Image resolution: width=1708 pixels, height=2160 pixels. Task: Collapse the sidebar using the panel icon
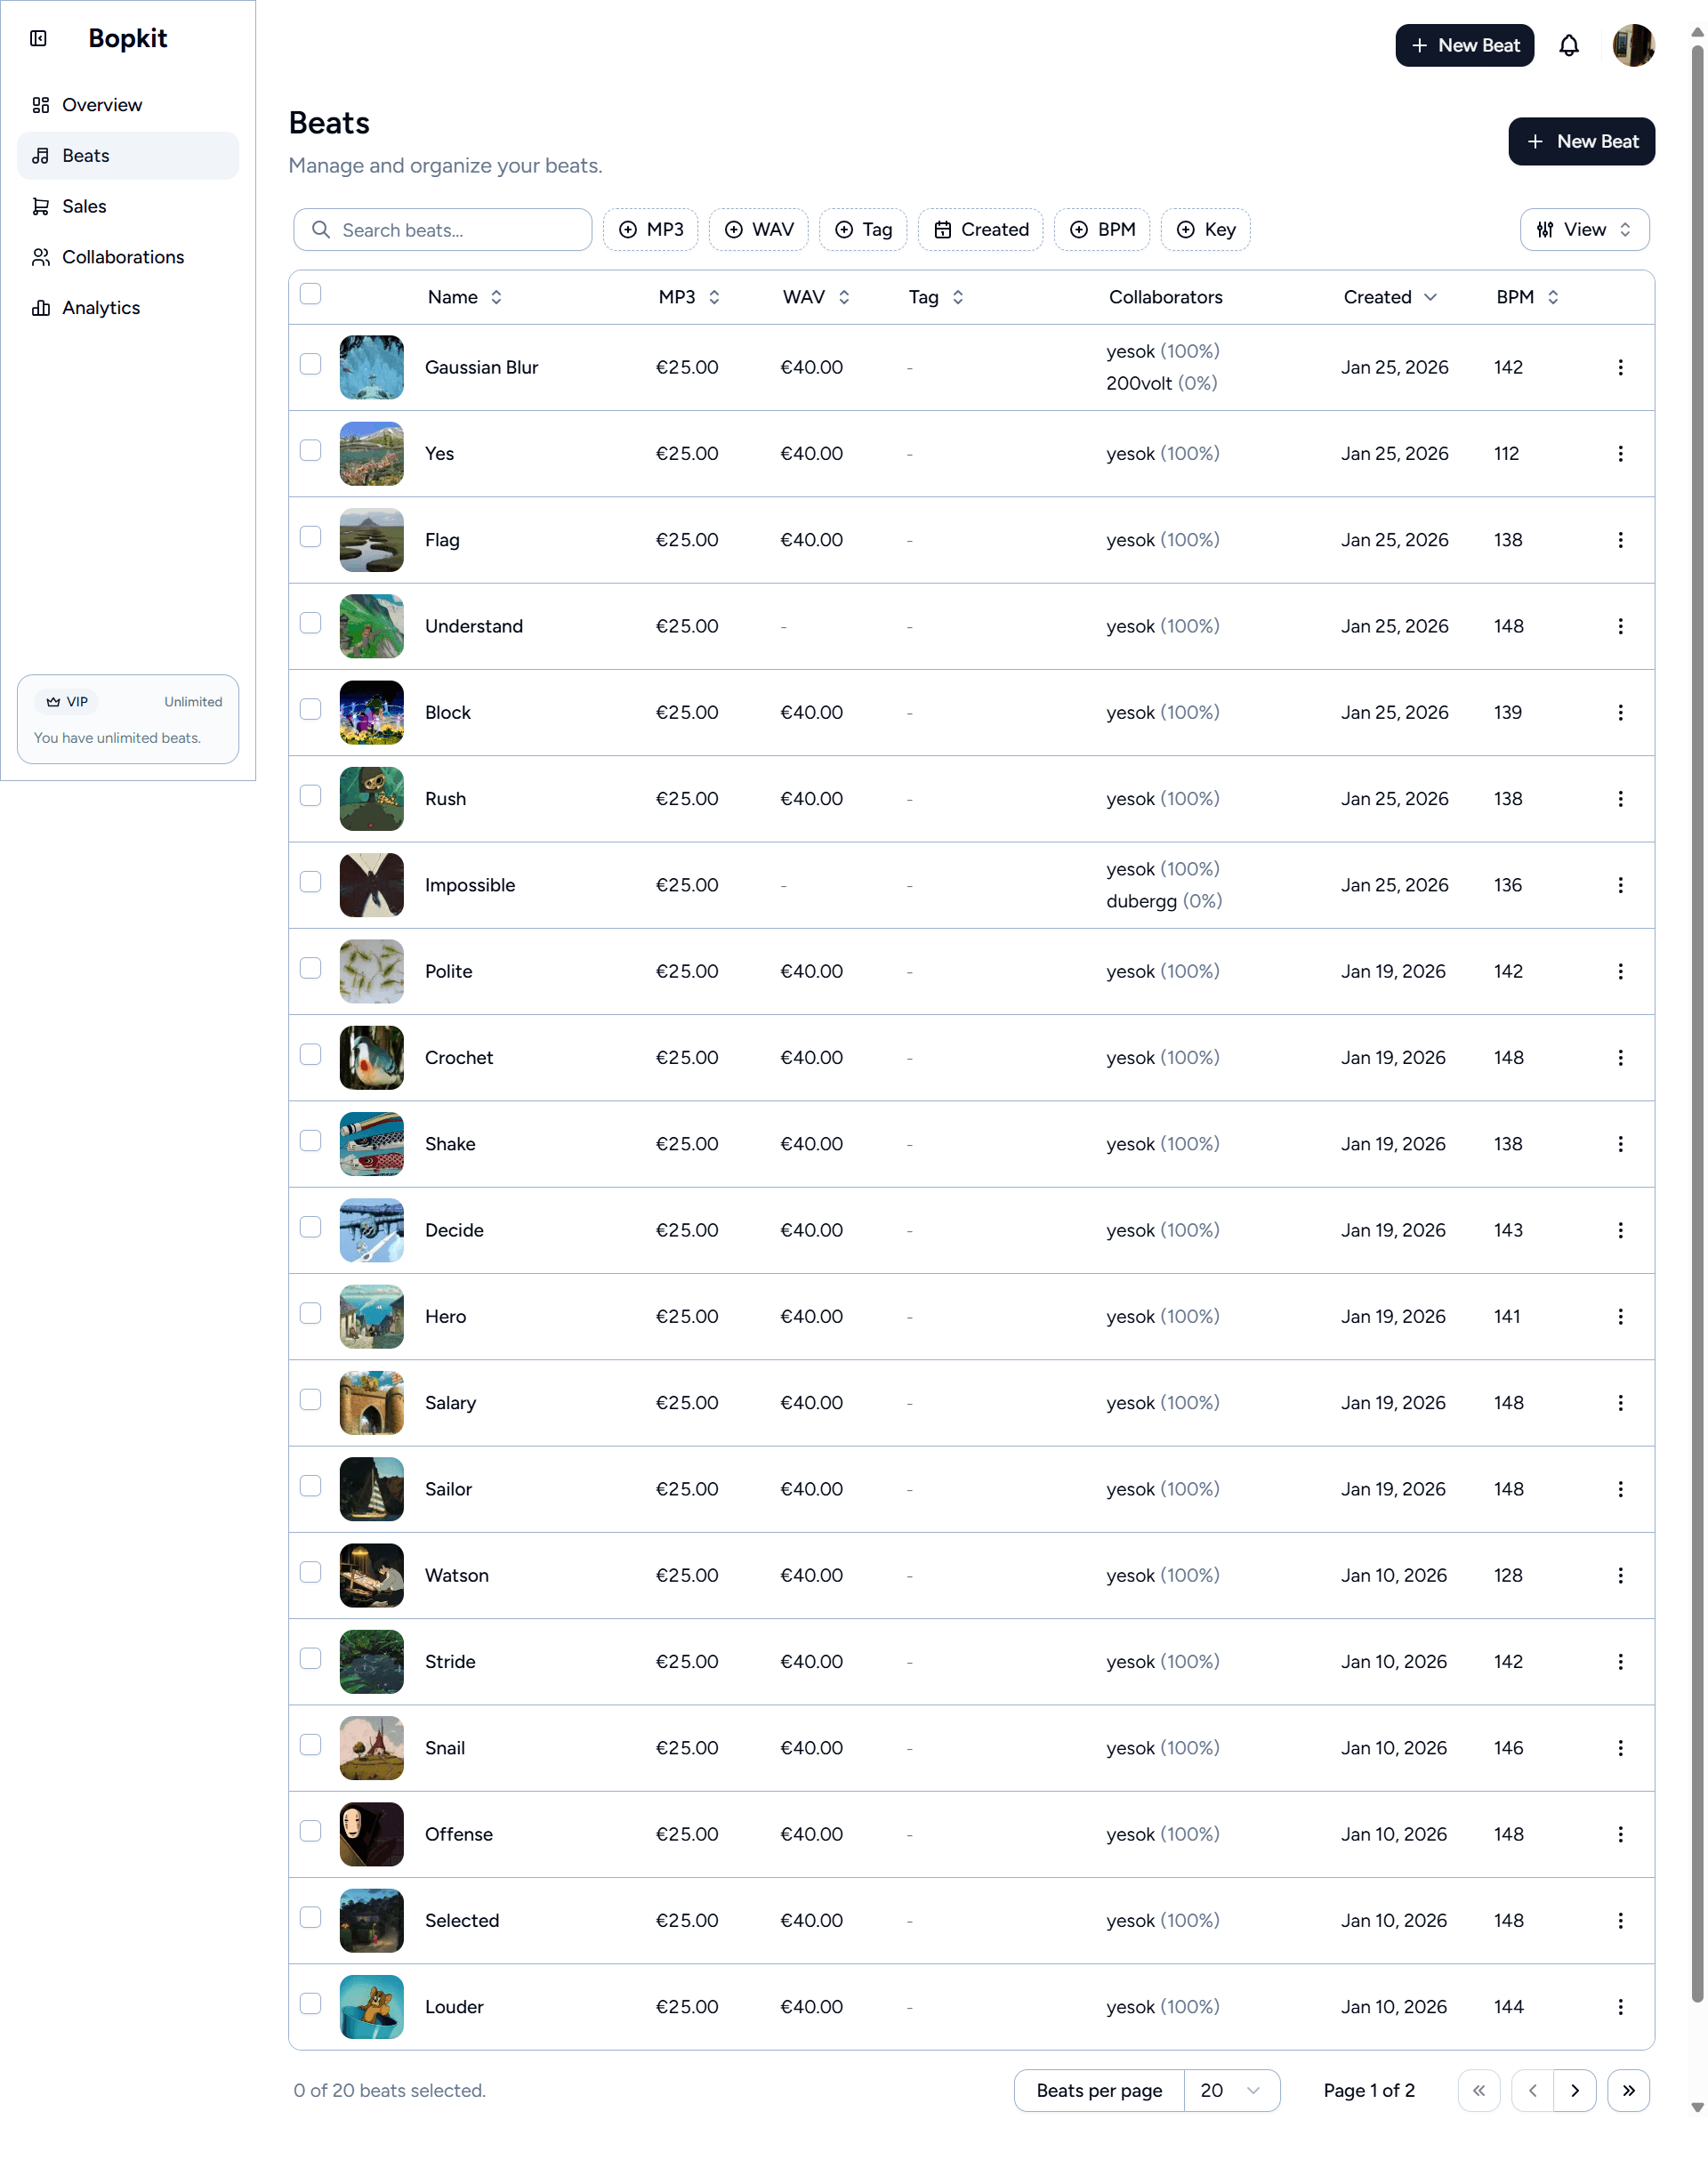point(38,38)
